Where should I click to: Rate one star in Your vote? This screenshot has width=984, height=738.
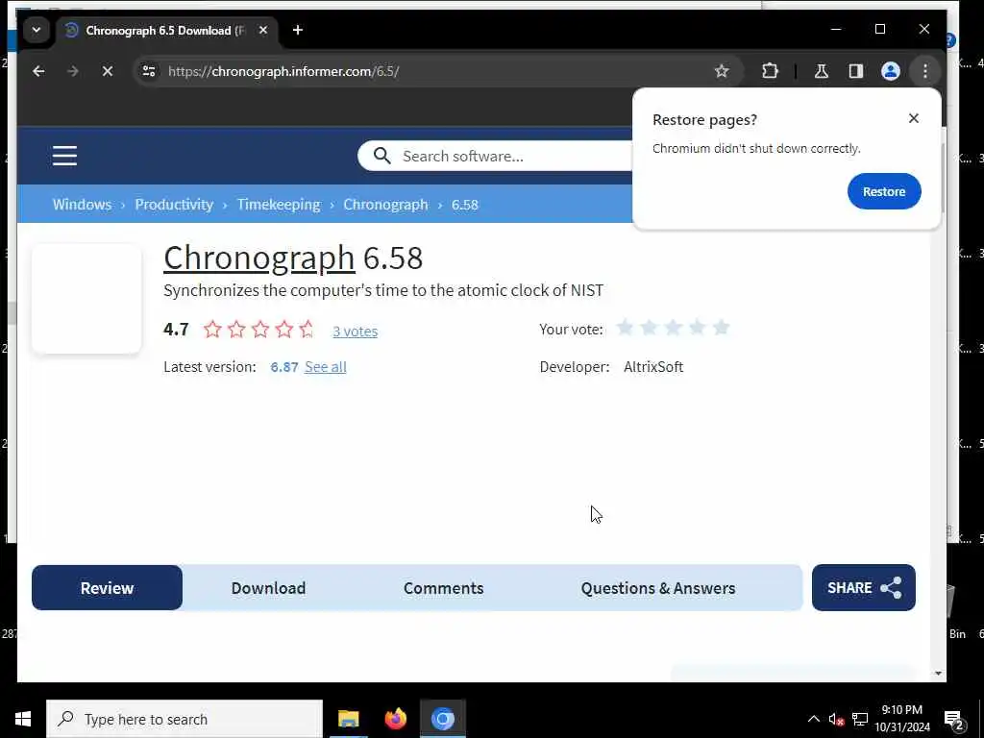tap(625, 328)
